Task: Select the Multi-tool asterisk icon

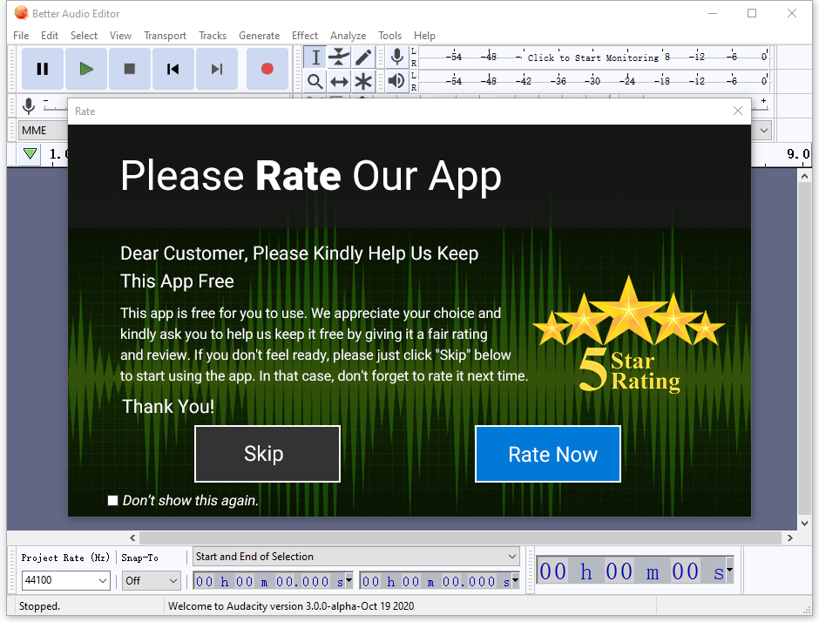Action: (362, 81)
